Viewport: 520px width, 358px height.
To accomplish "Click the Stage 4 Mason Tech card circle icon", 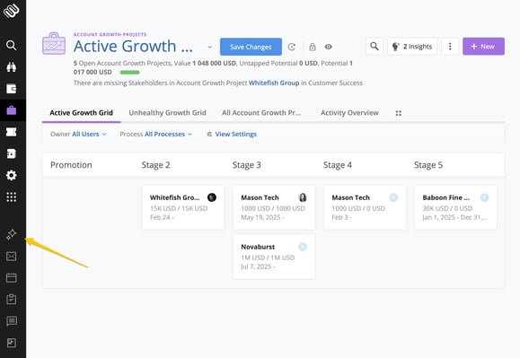I will coord(393,197).
